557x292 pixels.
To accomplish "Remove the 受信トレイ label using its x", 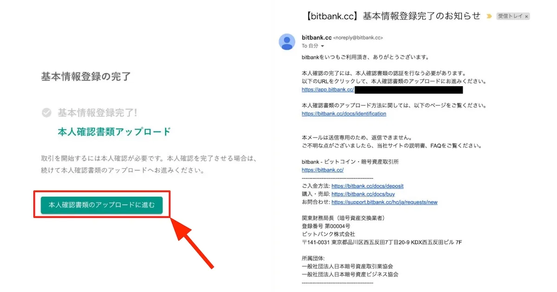I will point(526,16).
